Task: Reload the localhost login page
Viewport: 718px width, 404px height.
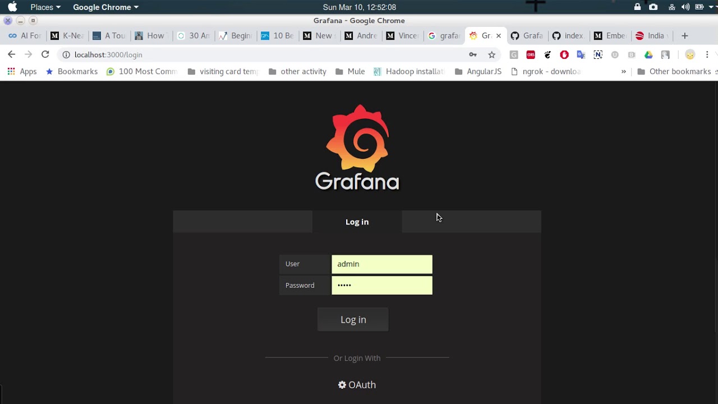Action: point(45,54)
